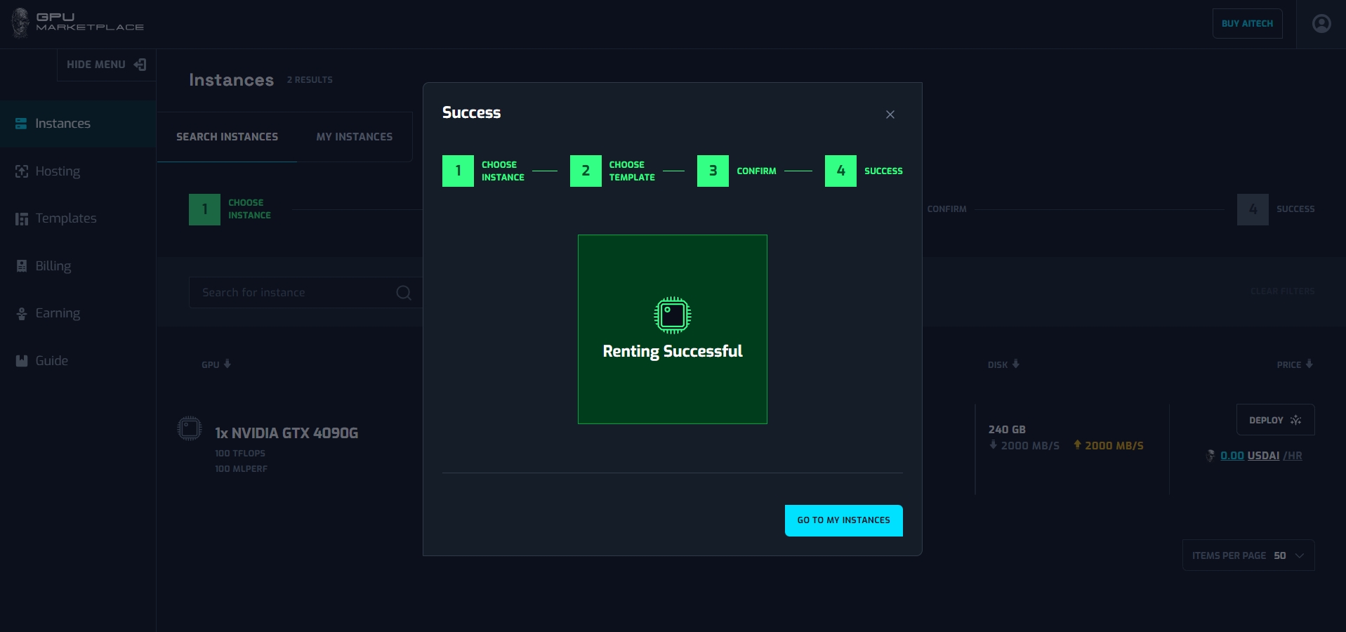Open Hosting from the sidebar

(x=57, y=171)
